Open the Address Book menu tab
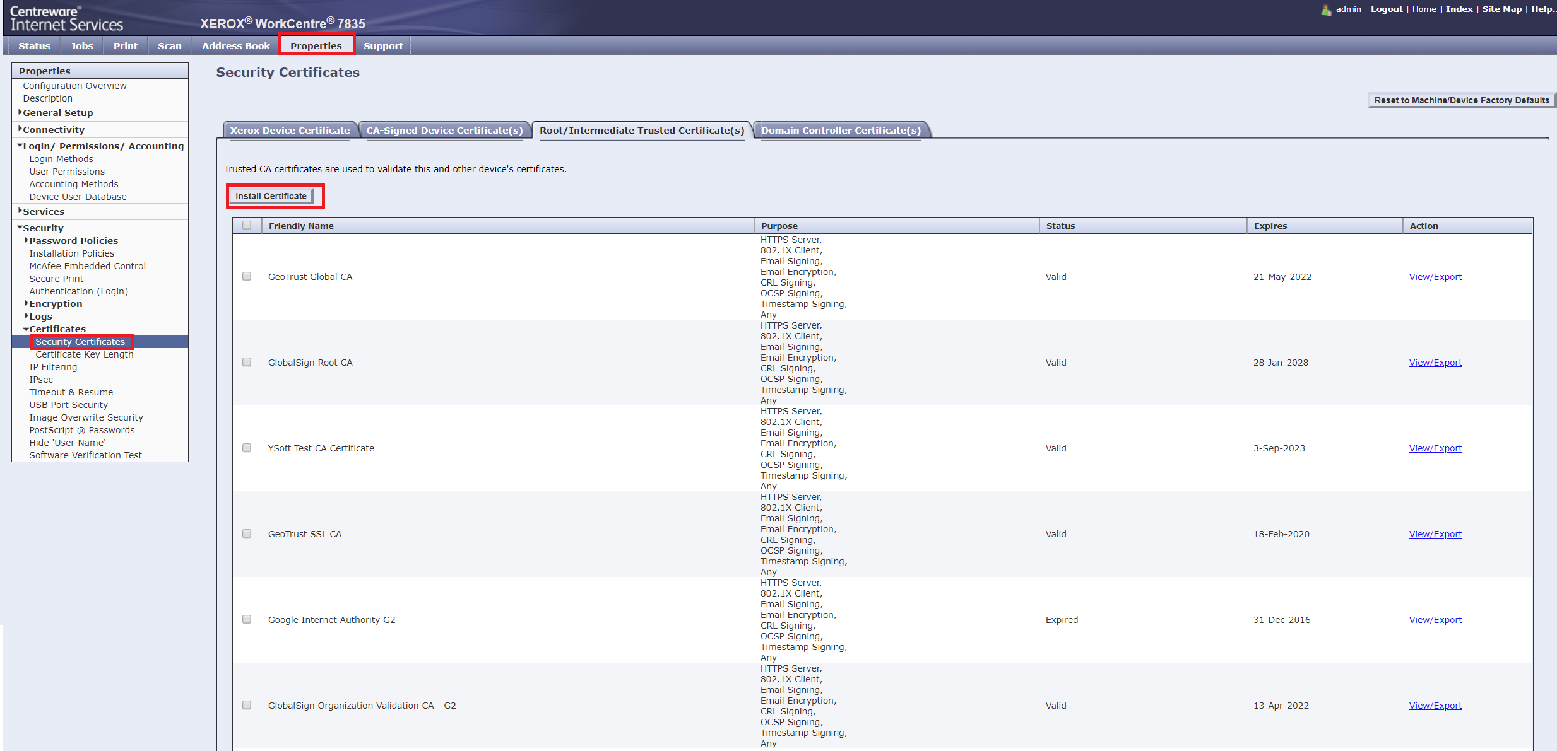The width and height of the screenshot is (1557, 751). coord(235,46)
